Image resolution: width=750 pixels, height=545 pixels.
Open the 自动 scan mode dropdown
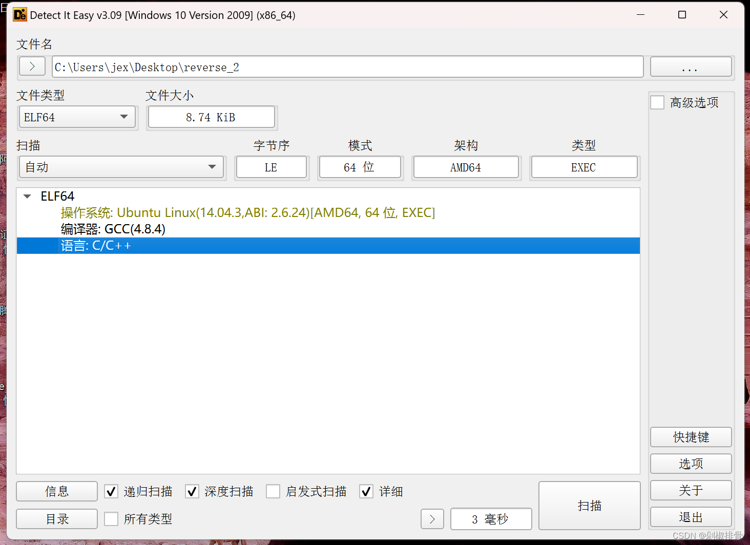(x=122, y=167)
